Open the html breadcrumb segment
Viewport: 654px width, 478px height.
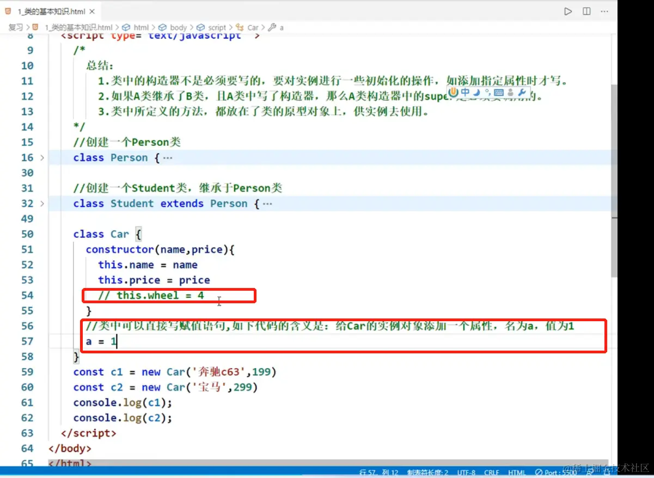pos(141,27)
